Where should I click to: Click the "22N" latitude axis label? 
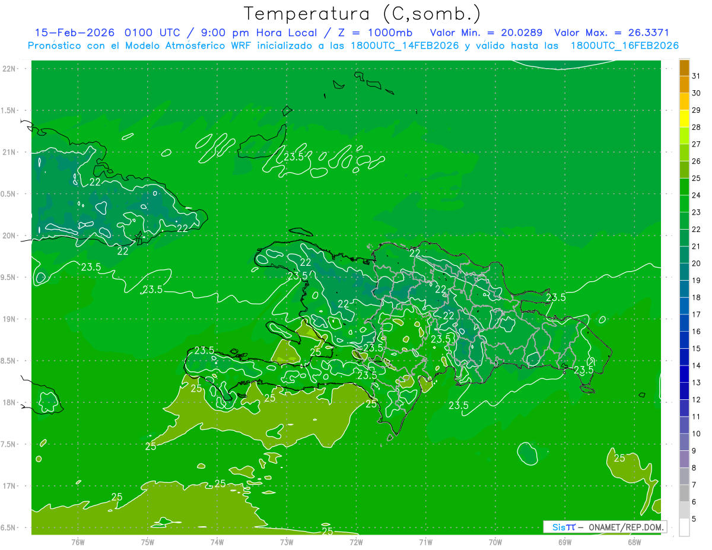pos(10,69)
